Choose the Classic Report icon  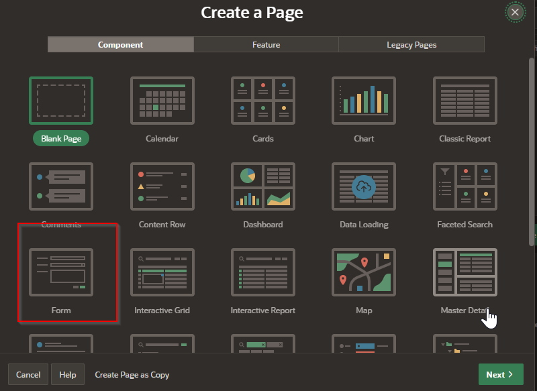(x=465, y=101)
